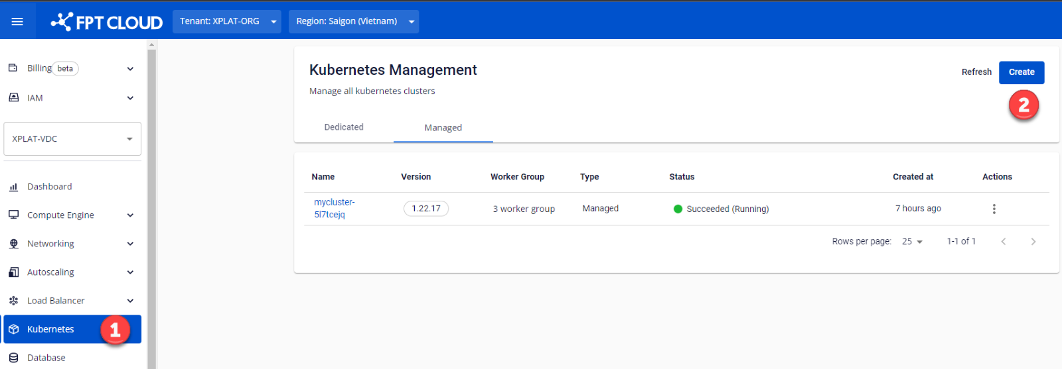Image resolution: width=1062 pixels, height=369 pixels.
Task: Select the Managed tab
Action: tap(443, 128)
